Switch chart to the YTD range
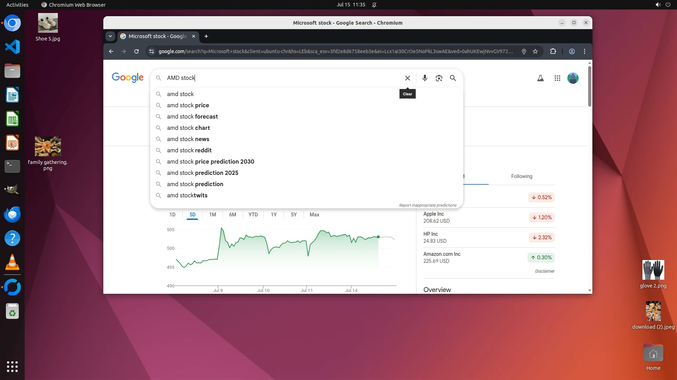677x380 pixels. click(253, 215)
